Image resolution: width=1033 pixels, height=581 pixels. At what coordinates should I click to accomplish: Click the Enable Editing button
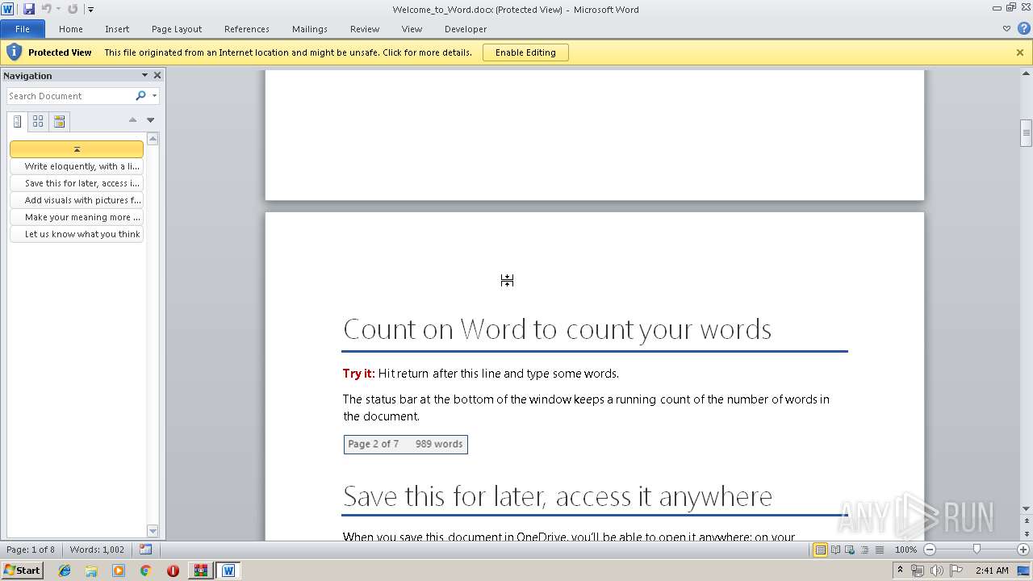pos(525,52)
